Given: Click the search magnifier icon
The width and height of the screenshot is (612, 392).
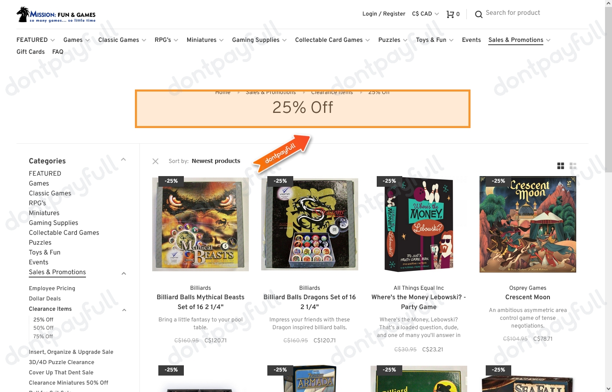Looking at the screenshot, I should click(x=479, y=14).
